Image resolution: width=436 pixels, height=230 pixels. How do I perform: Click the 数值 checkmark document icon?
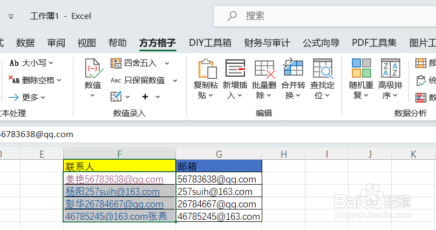pyautogui.click(x=93, y=69)
